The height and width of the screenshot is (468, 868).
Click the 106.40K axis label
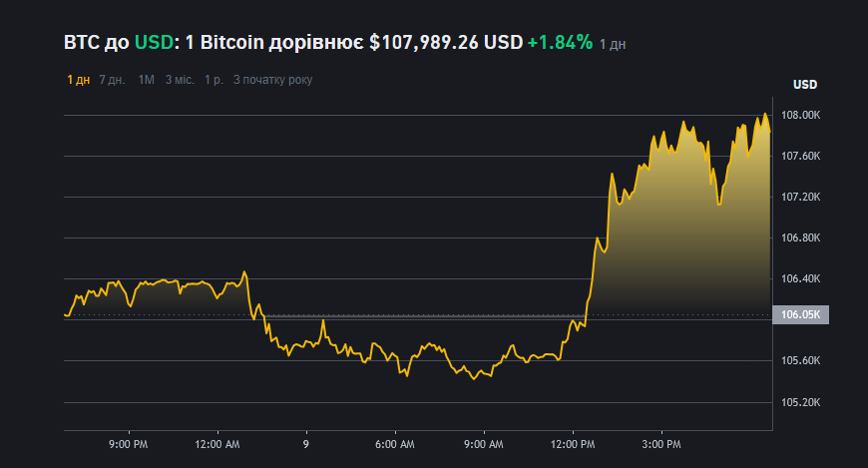[800, 279]
